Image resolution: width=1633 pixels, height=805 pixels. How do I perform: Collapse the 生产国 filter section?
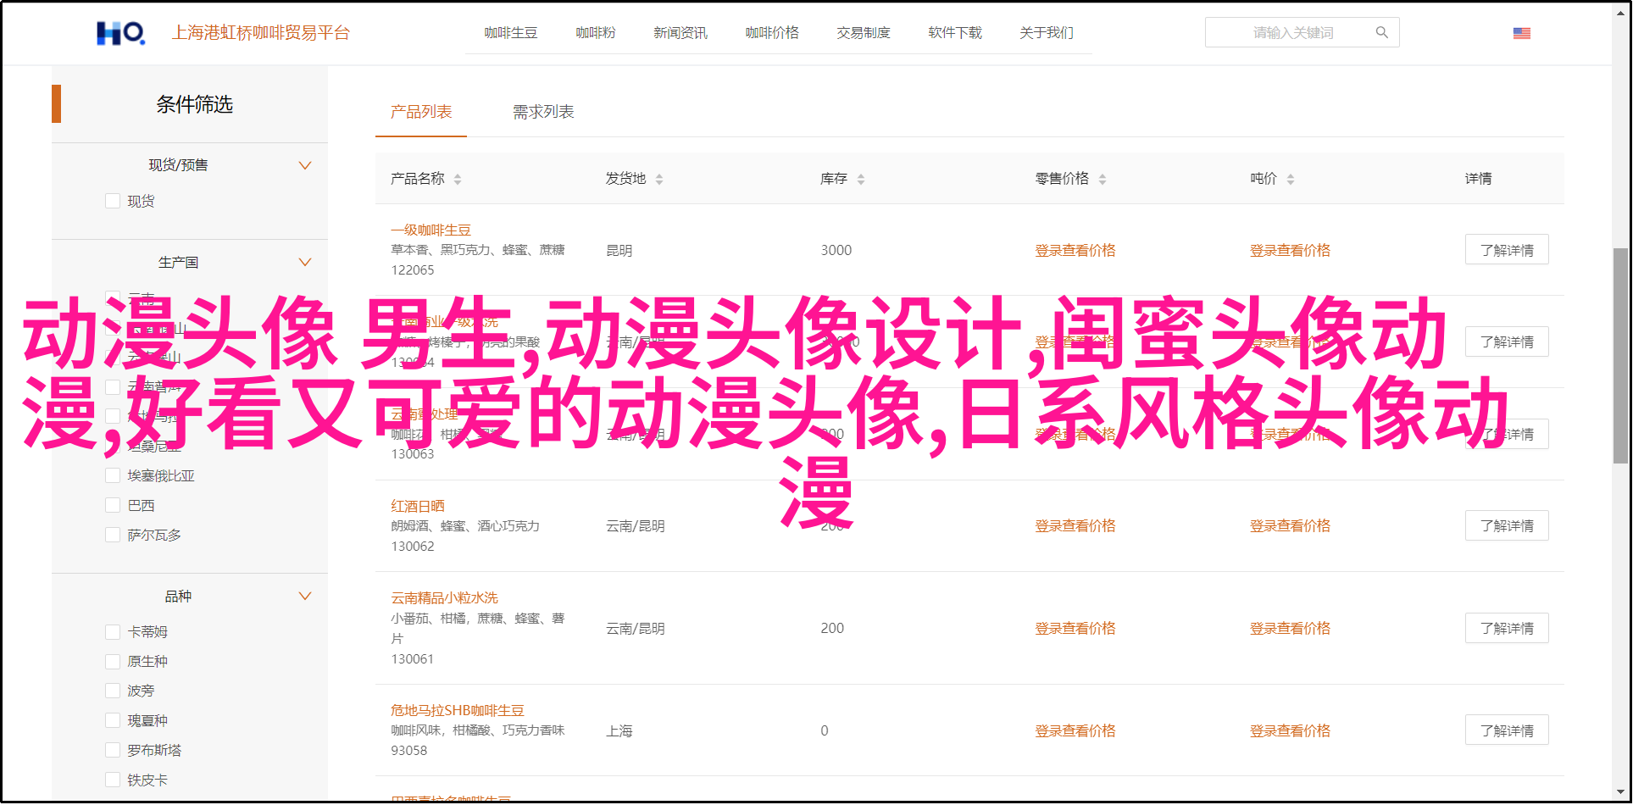(x=305, y=262)
